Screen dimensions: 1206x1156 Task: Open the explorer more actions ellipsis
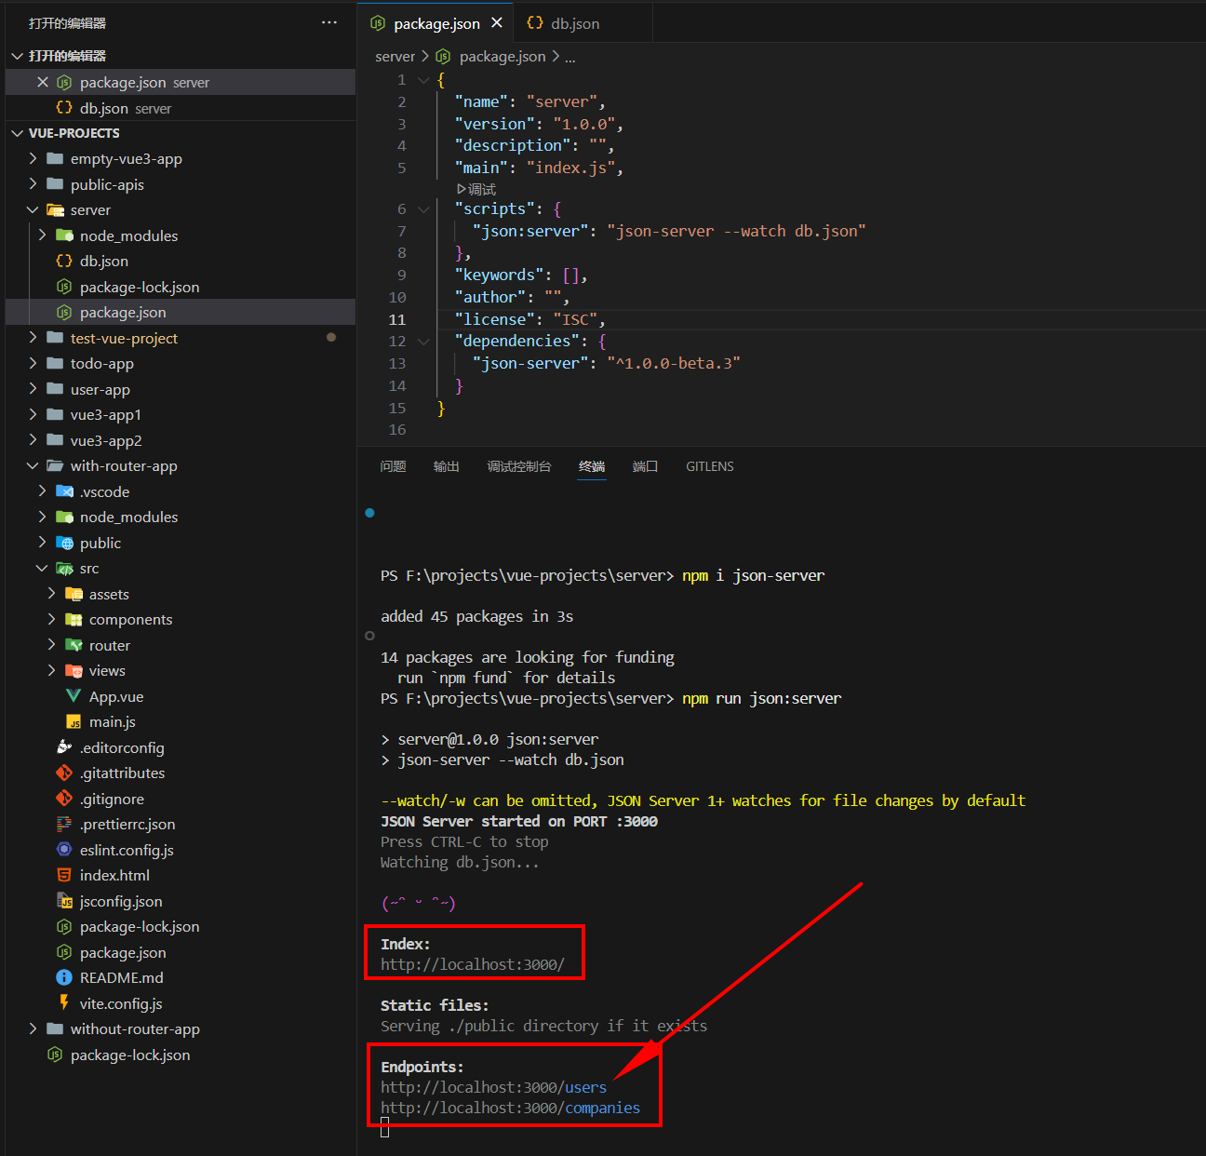(329, 22)
